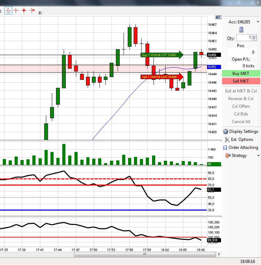Viewport: 261px width, 265px height.
Task: Click the Buy MKT button
Action: pyautogui.click(x=241, y=74)
